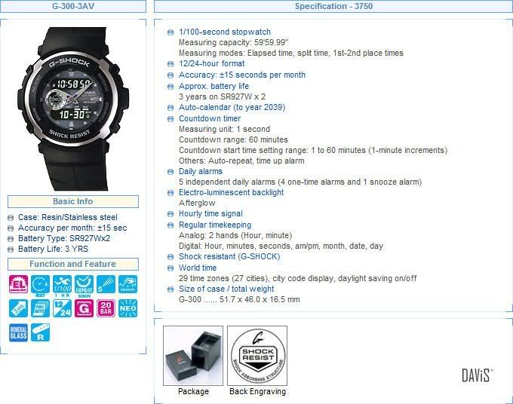The width and height of the screenshot is (513, 404).
Task: Click the world time clock feature icon
Action: tap(40, 284)
